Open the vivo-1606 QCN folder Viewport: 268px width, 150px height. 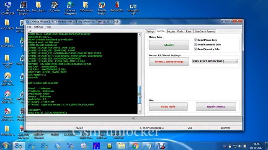8,61
